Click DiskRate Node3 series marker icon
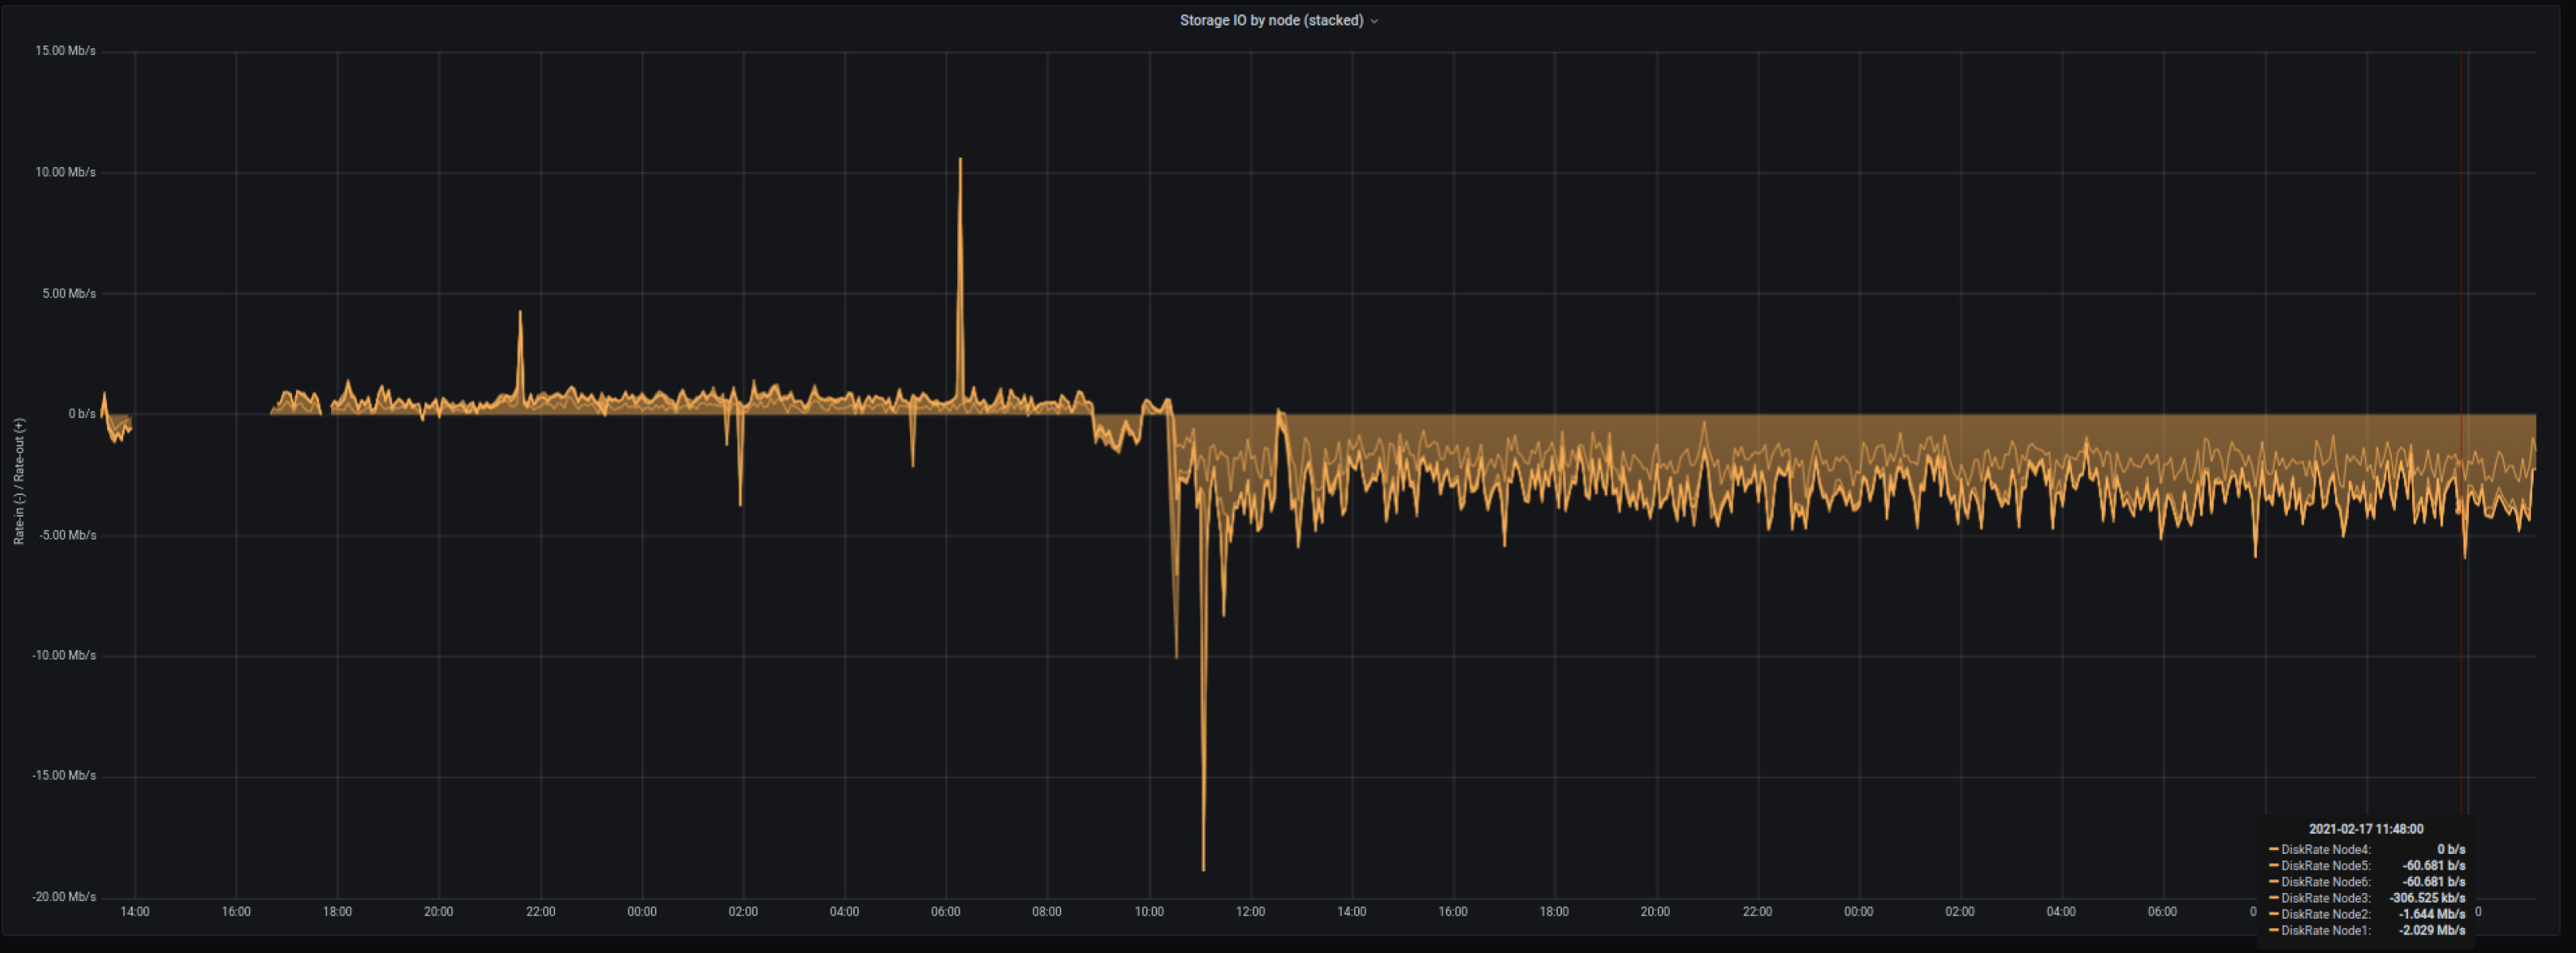Image resolution: width=2576 pixels, height=953 pixels. pos(2273,897)
